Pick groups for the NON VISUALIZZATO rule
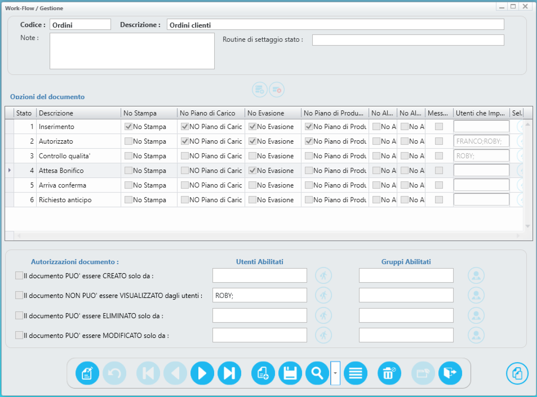 point(476,295)
